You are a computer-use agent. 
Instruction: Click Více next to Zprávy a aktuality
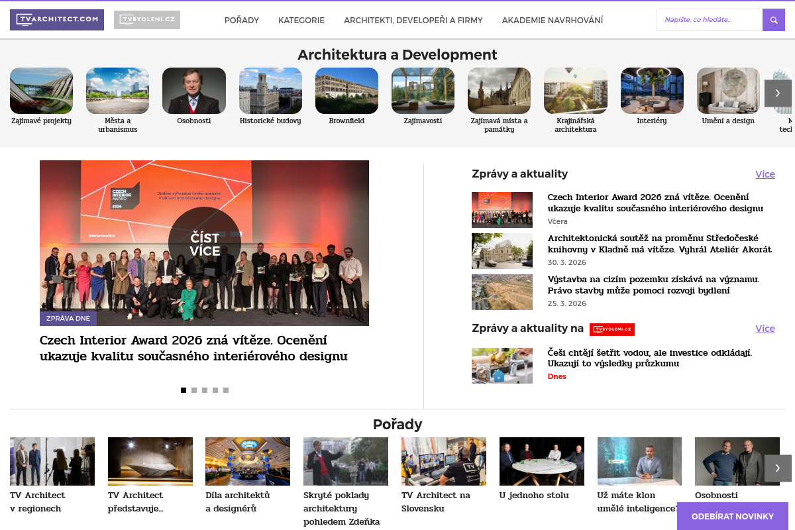[765, 174]
